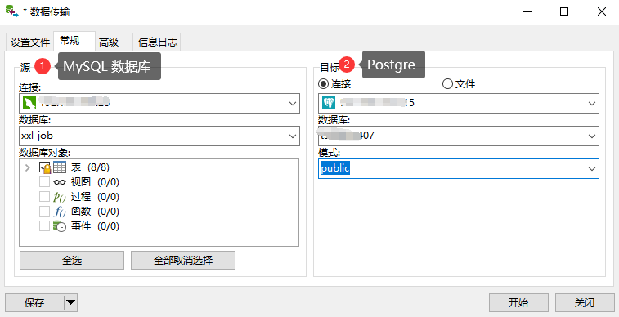Click the clock event icon for 事件
The height and width of the screenshot is (317, 619).
[x=60, y=226]
